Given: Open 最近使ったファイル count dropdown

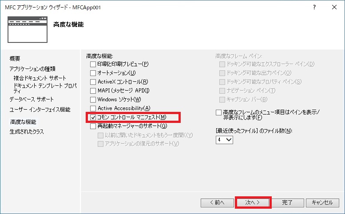Looking at the screenshot, I should point(224,140).
